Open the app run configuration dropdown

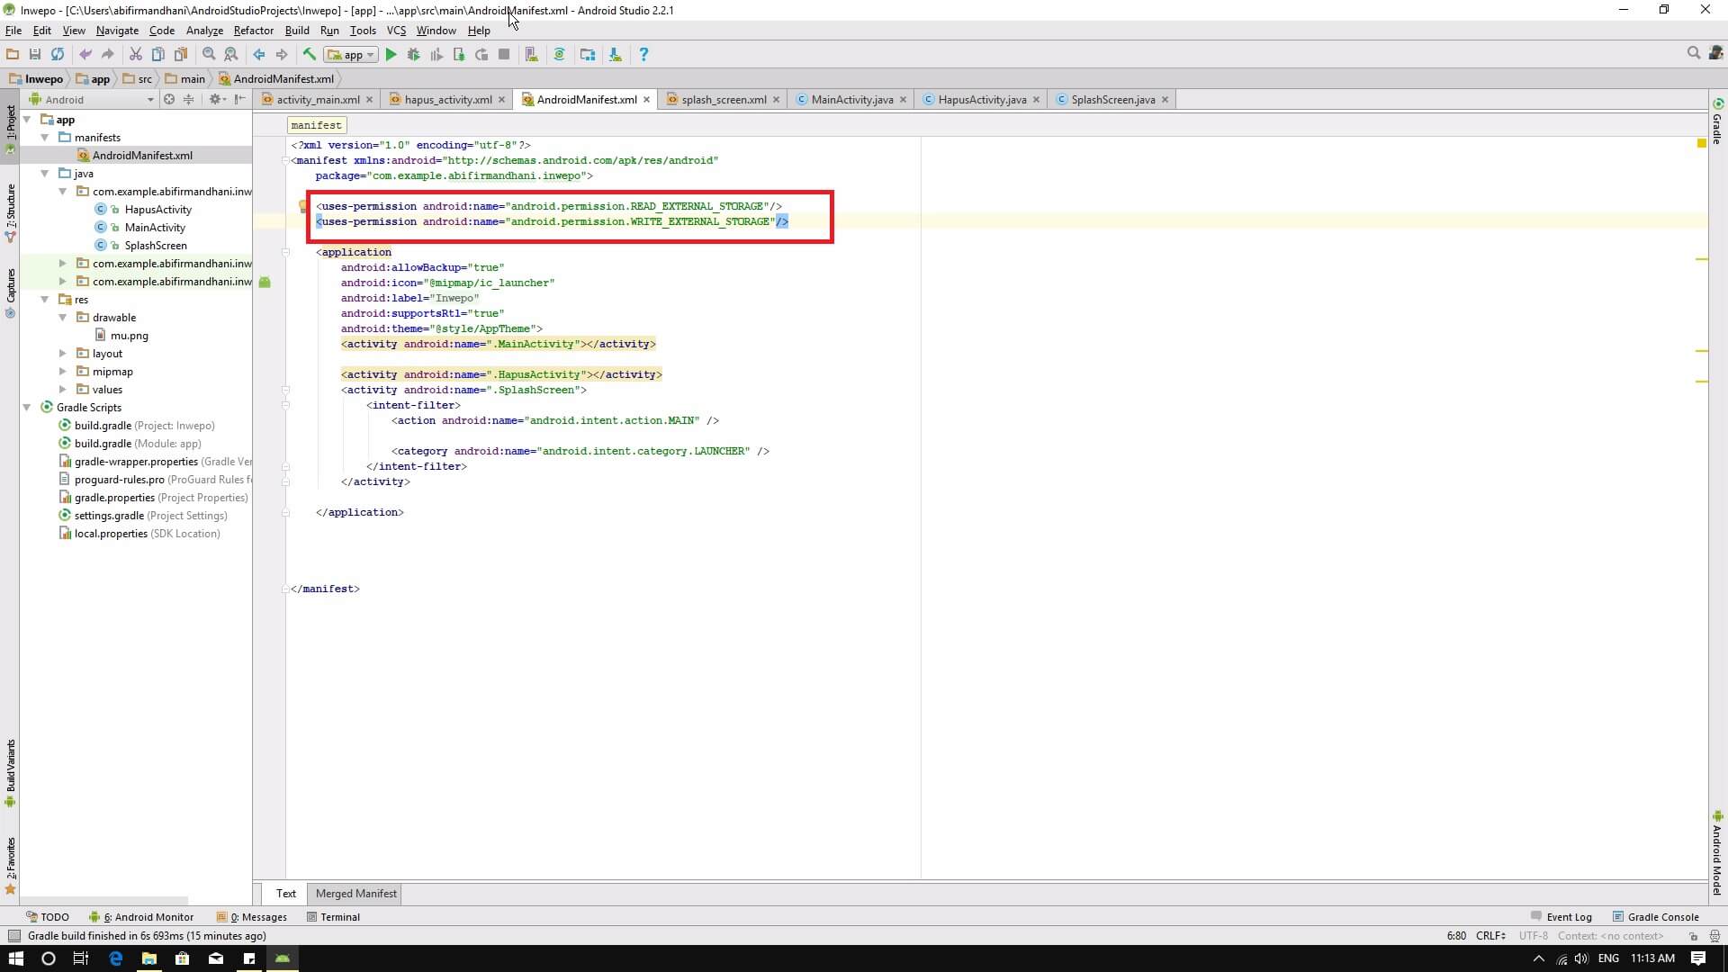351,55
